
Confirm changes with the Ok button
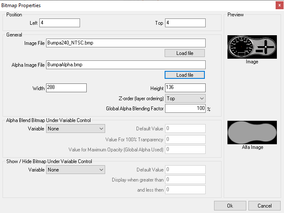(x=230, y=206)
